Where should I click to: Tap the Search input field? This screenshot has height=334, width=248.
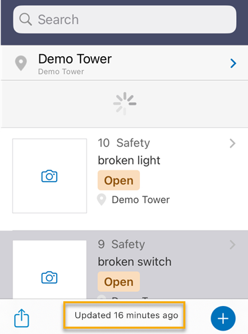pyautogui.click(x=125, y=19)
